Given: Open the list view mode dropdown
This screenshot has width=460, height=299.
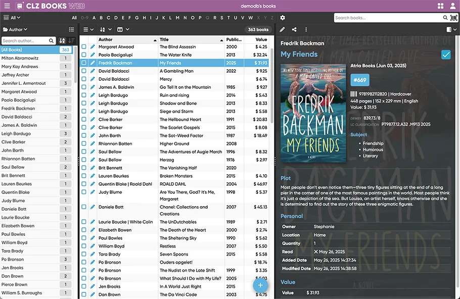Looking at the screenshot, I should (x=88, y=29).
